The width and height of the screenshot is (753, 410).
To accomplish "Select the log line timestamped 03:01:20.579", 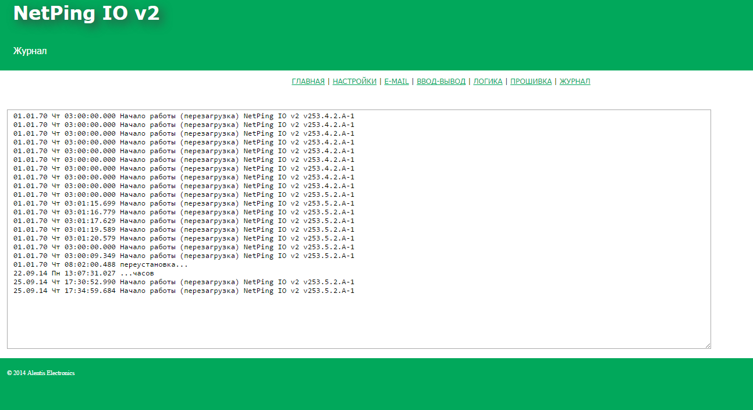I will [x=183, y=238].
